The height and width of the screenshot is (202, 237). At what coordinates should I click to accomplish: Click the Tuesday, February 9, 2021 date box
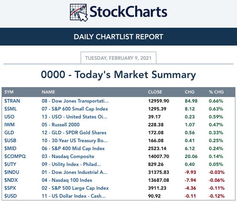click(118, 58)
